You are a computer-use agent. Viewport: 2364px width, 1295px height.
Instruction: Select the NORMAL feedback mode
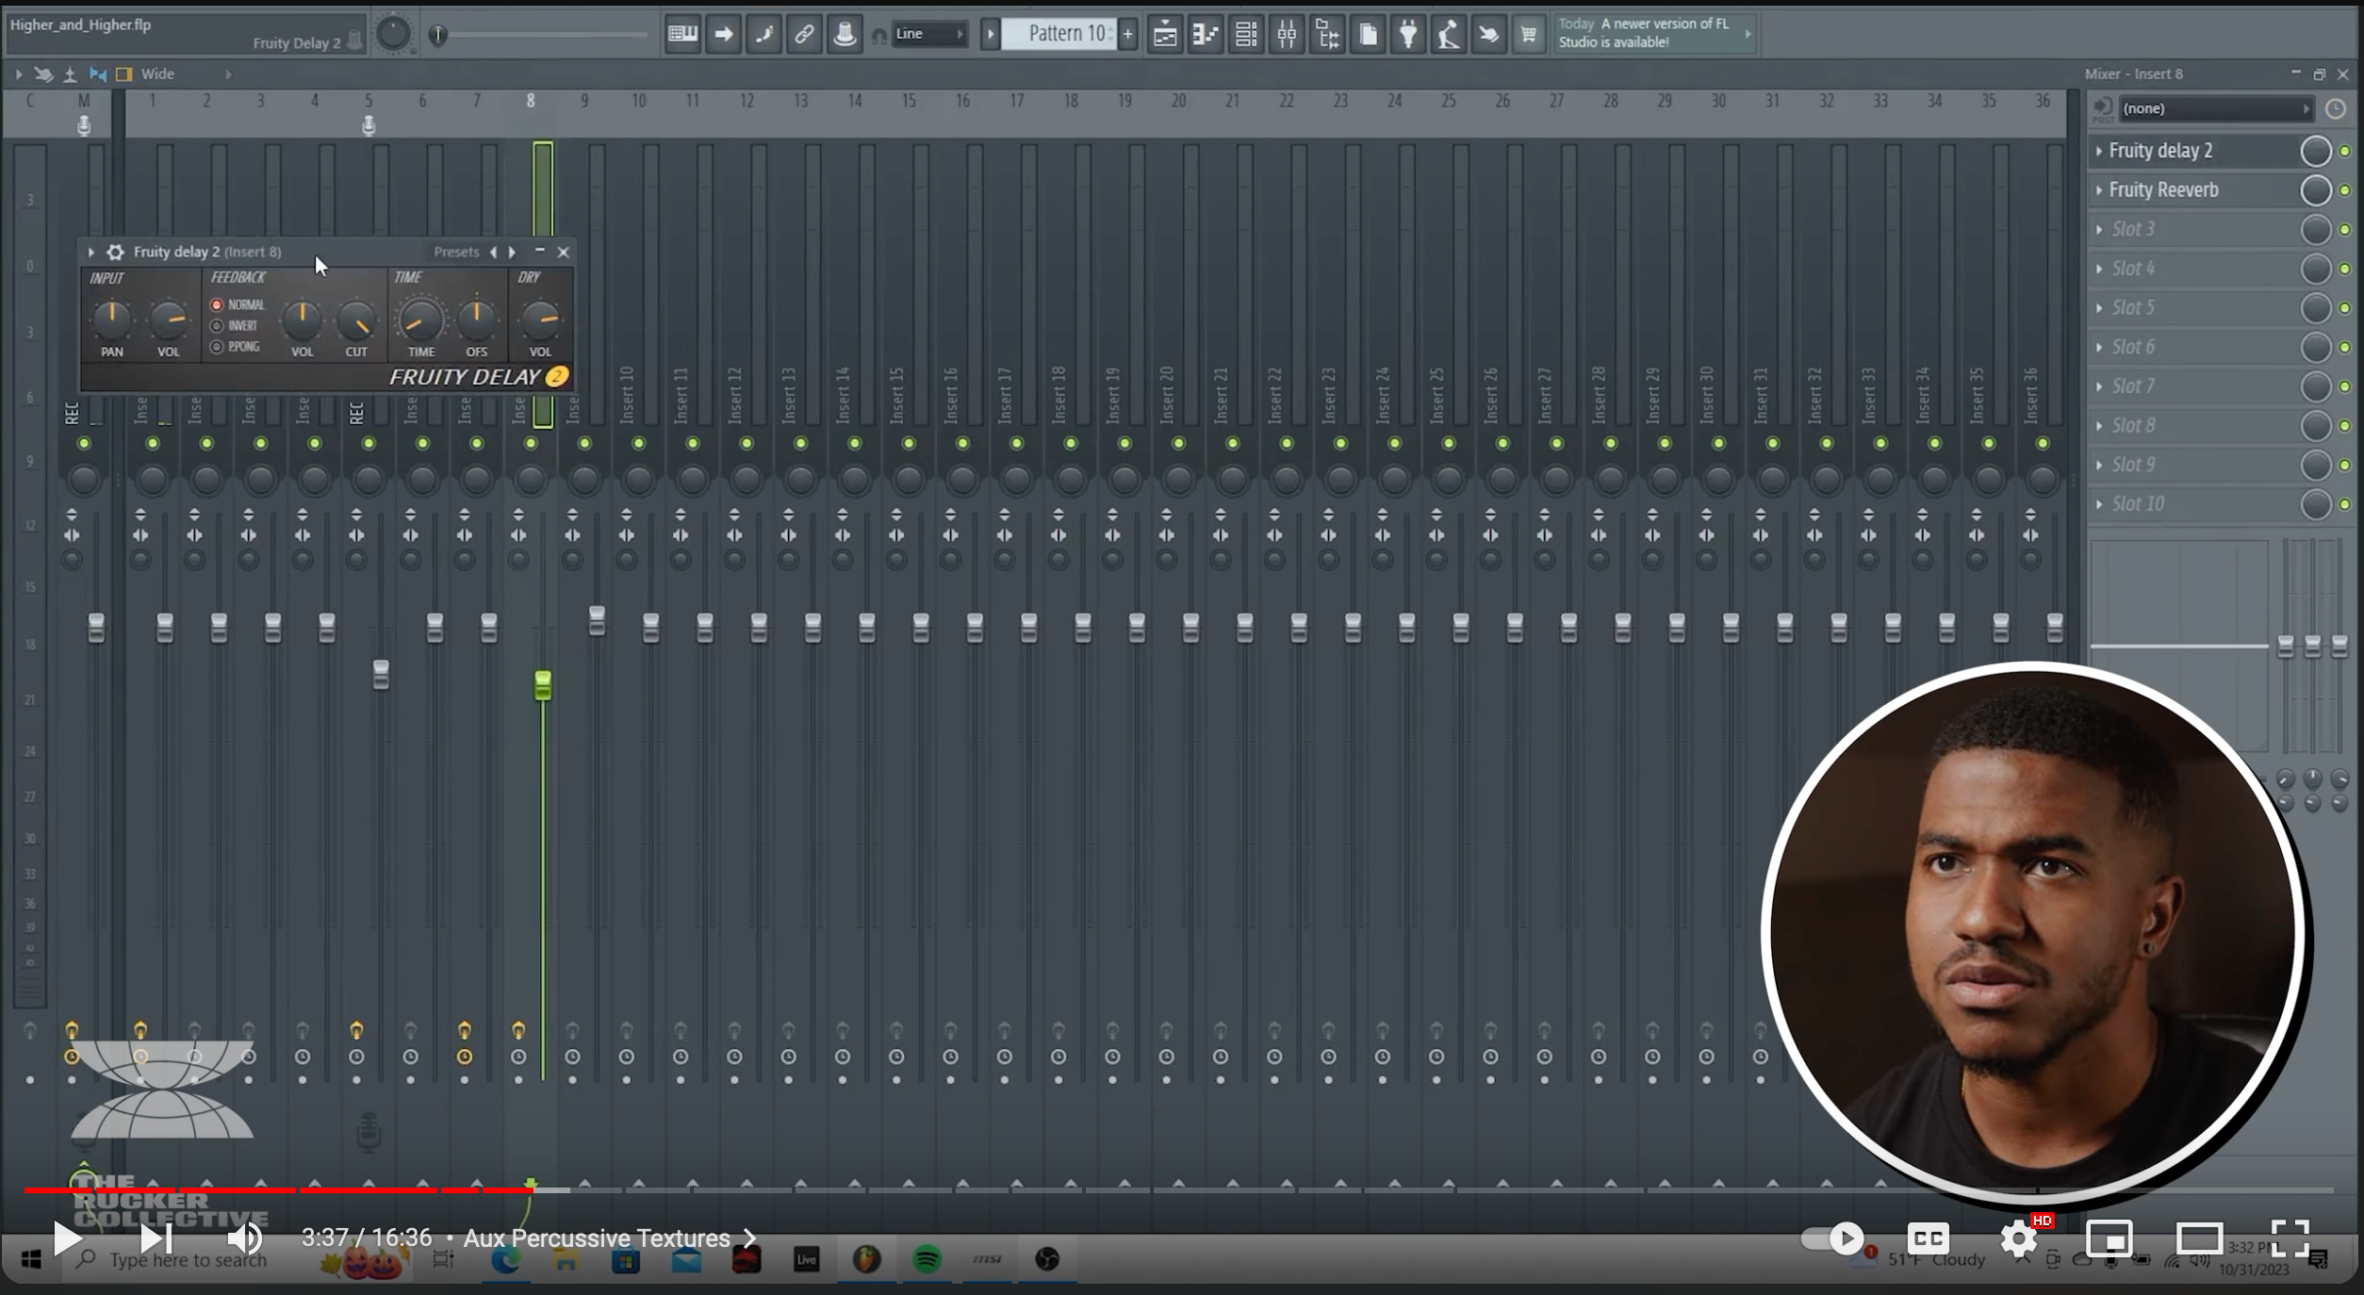(217, 304)
